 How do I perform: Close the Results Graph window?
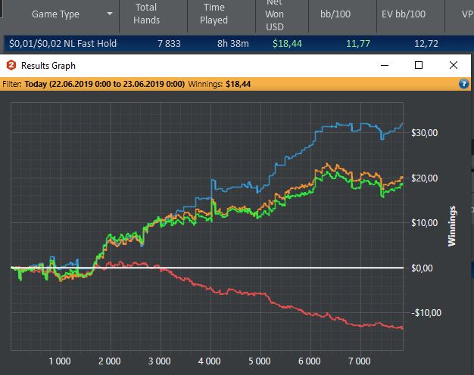pos(453,65)
